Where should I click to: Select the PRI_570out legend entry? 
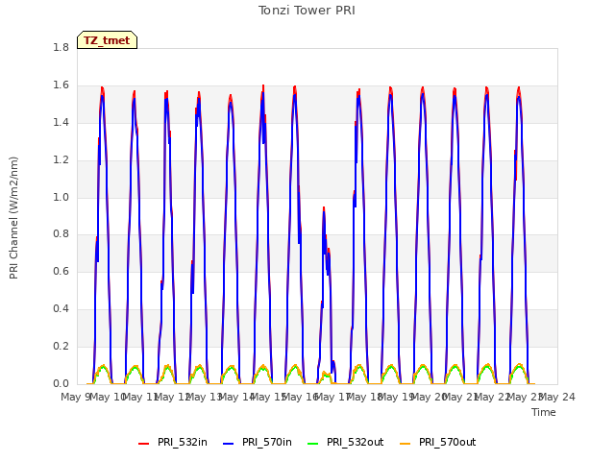coord(438,443)
